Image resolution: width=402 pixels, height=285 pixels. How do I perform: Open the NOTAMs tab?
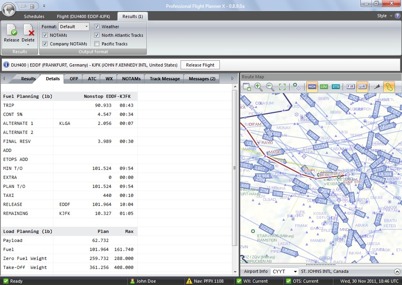(x=131, y=79)
